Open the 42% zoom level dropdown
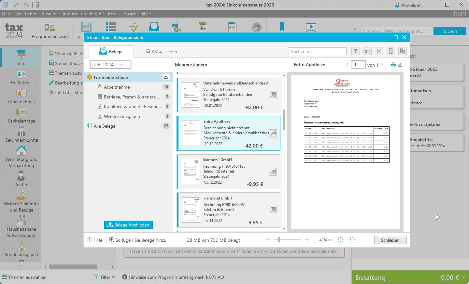The image size is (469, 284). coord(325,240)
